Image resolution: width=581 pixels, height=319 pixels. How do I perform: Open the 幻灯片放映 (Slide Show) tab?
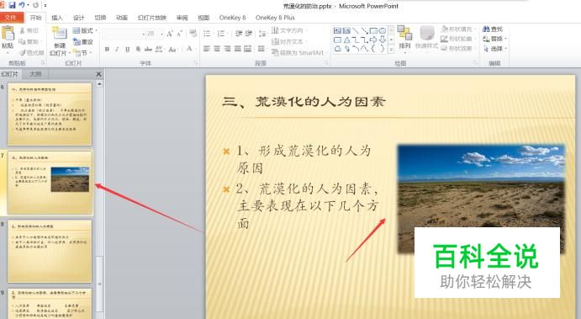point(152,18)
